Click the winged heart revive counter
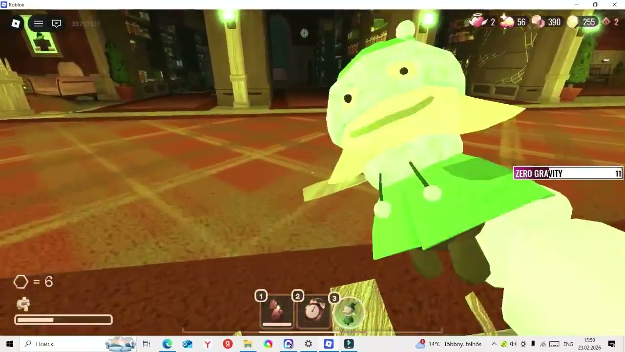Image resolution: width=625 pixels, height=352 pixels. point(481,22)
